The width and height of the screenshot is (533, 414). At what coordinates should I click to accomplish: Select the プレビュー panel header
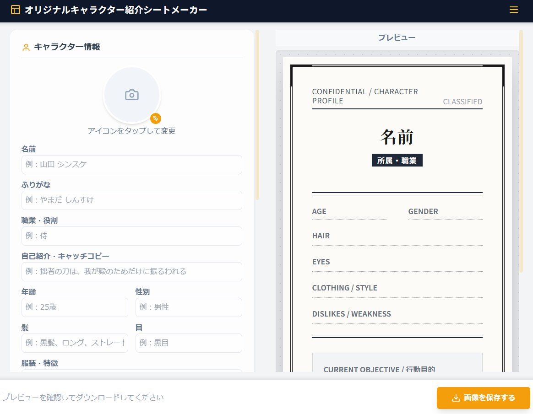[x=397, y=38]
